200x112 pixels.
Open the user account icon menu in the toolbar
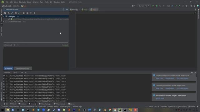[x=133, y=6]
